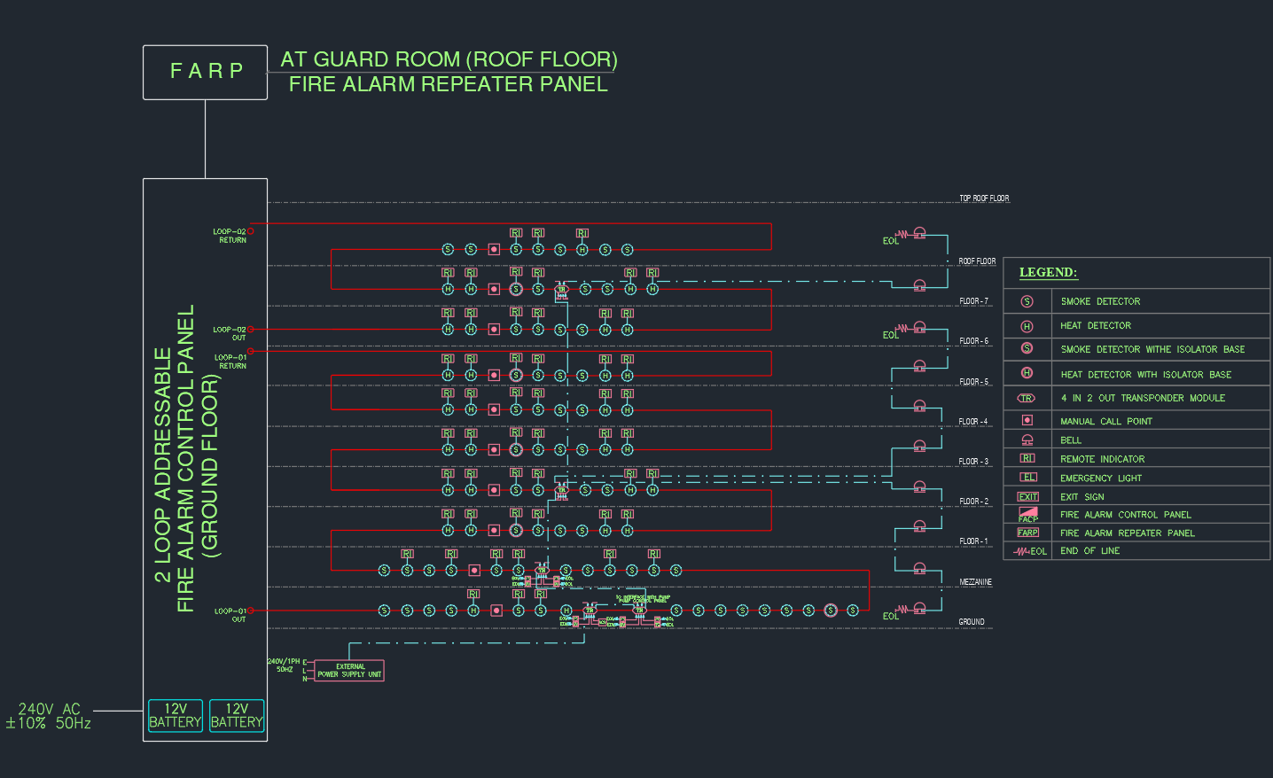
Task: Select the EXIT sign legend icon
Action: [1027, 496]
